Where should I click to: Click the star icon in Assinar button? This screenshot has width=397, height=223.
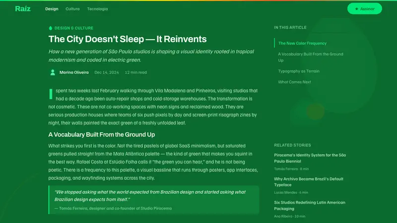click(357, 9)
